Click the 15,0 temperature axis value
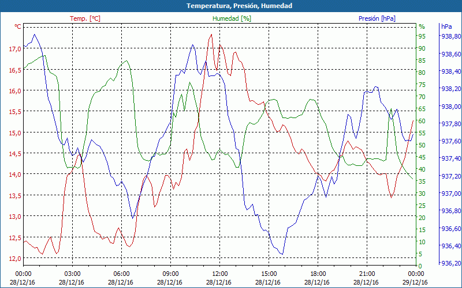Image resolution: width=462 pixels, height=288 pixels. (15, 133)
